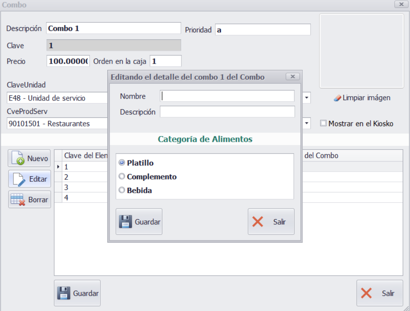Click the combo image preview box
Screen dimensions: 410x311
click(x=361, y=51)
